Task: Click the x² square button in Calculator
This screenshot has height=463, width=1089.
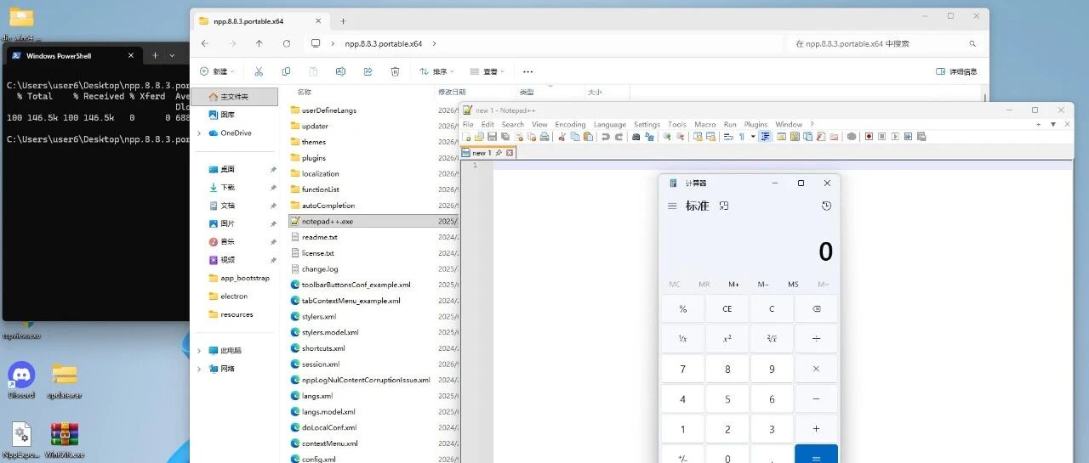Action: (x=727, y=338)
